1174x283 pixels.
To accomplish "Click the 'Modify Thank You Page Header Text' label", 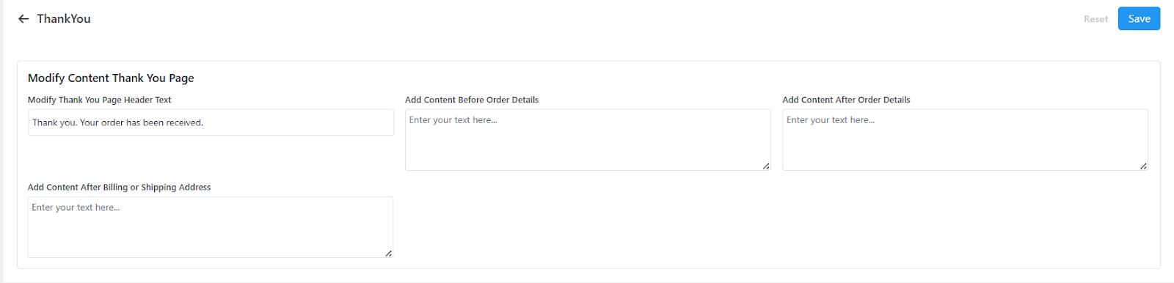I will pos(100,100).
